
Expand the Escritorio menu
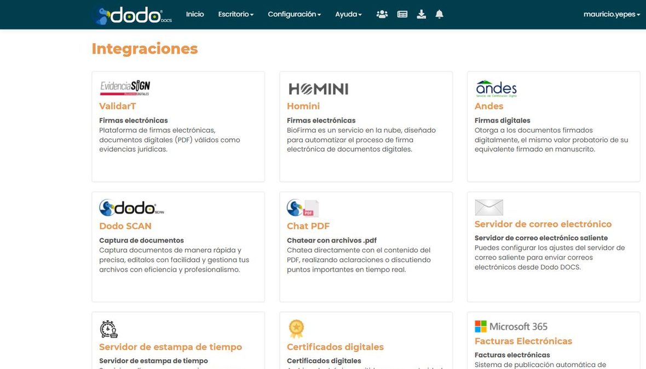(x=235, y=14)
